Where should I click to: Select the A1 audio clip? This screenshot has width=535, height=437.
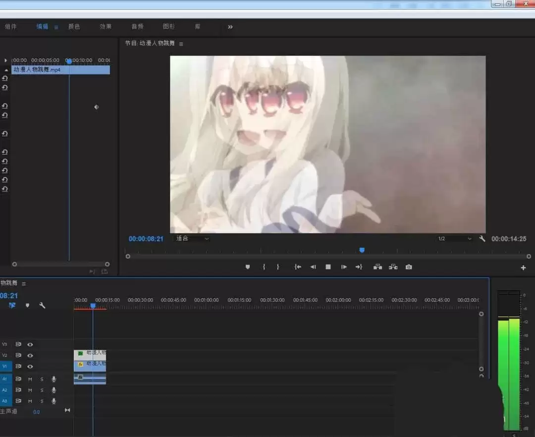click(90, 379)
